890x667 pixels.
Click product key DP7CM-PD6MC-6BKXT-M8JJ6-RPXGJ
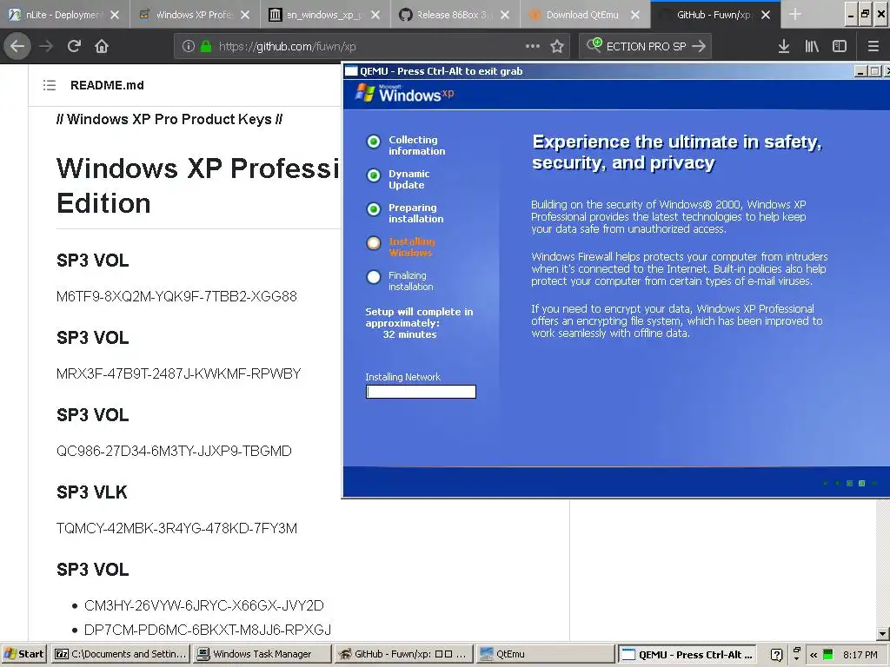tap(207, 630)
